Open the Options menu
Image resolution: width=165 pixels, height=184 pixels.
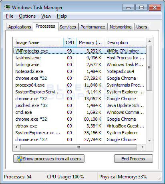(x=27, y=16)
